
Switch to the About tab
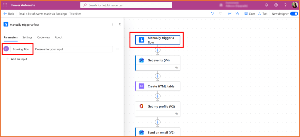59,37
